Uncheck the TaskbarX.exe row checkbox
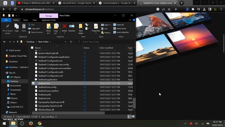 pyautogui.click(x=33, y=83)
